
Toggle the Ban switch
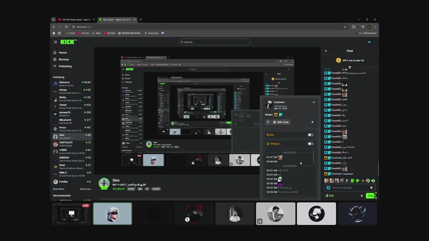tap(311, 135)
